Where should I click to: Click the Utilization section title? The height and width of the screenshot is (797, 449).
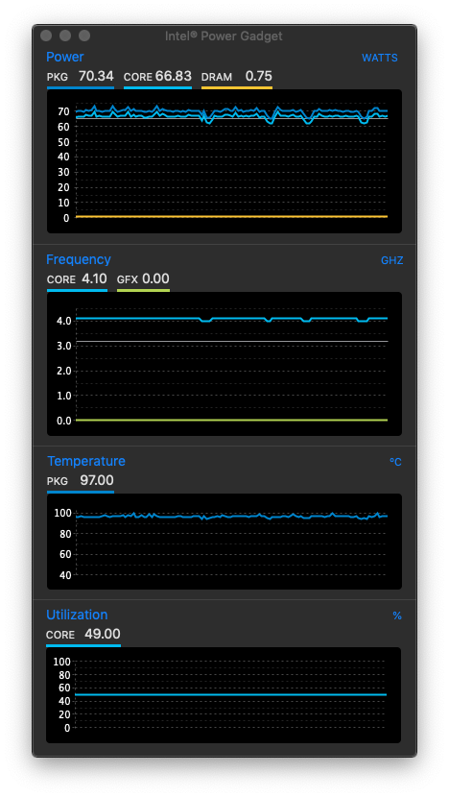point(77,615)
